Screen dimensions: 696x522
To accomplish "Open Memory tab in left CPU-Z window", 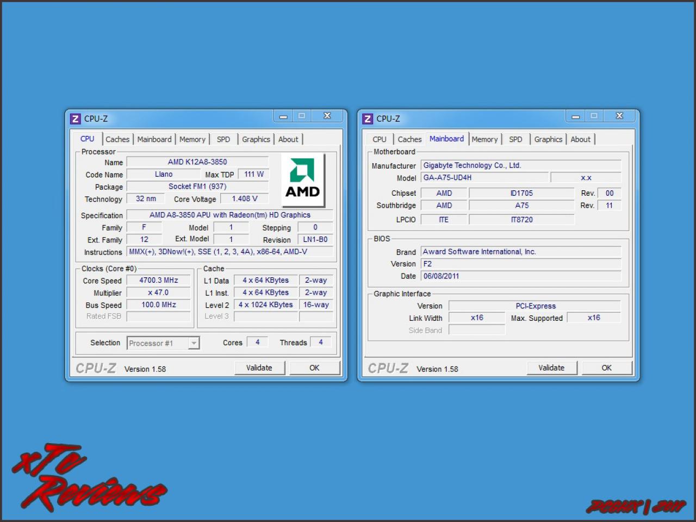I will [x=192, y=139].
